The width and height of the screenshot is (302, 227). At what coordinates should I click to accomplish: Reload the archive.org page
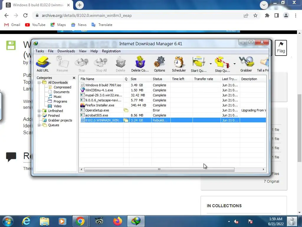coord(25,15)
